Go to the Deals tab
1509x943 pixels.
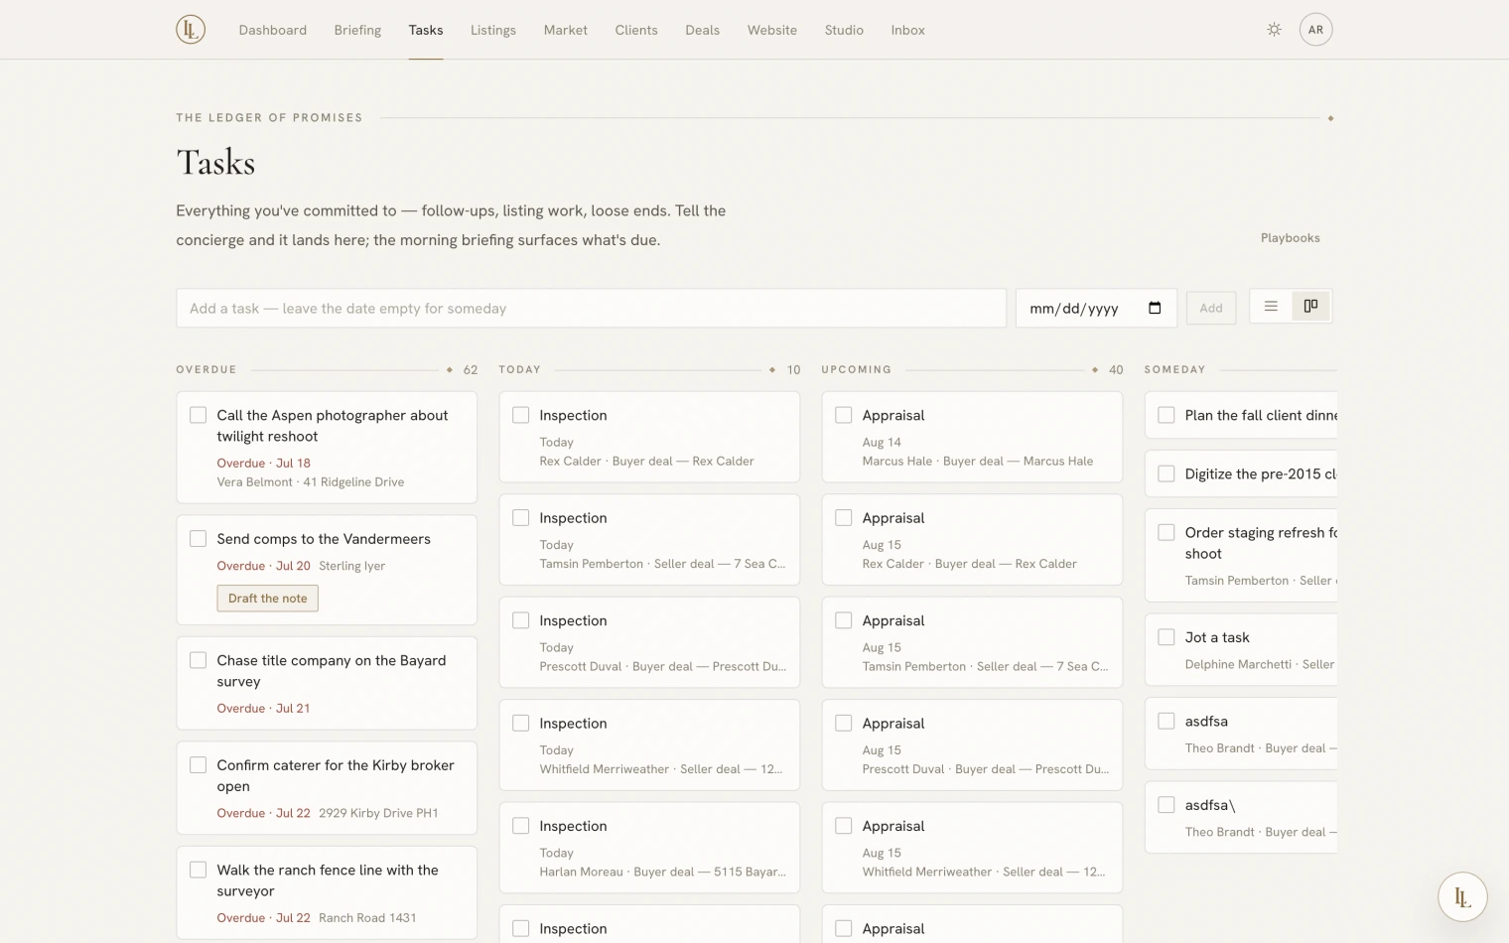pyautogui.click(x=702, y=30)
